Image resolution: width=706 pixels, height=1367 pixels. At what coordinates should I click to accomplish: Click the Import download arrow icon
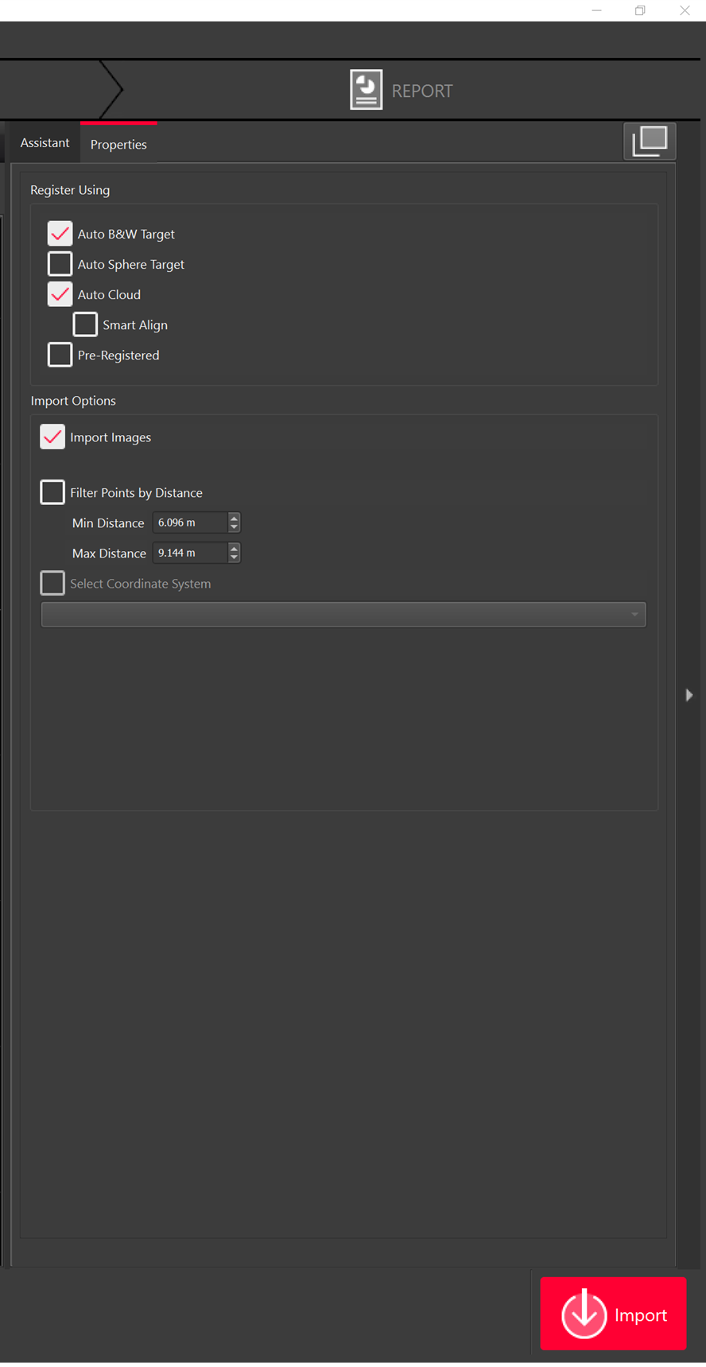click(584, 1314)
